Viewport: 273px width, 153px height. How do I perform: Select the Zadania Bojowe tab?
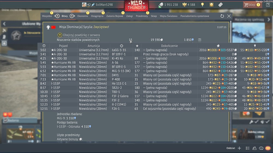tap(115, 16)
